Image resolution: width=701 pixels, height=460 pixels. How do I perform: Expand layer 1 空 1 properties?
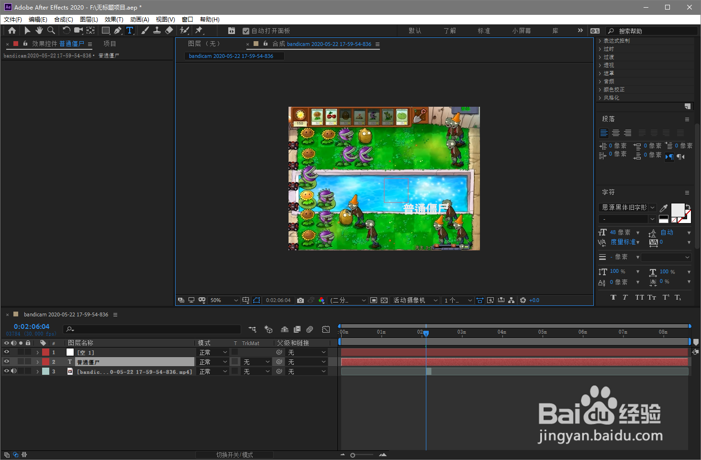pyautogui.click(x=38, y=352)
